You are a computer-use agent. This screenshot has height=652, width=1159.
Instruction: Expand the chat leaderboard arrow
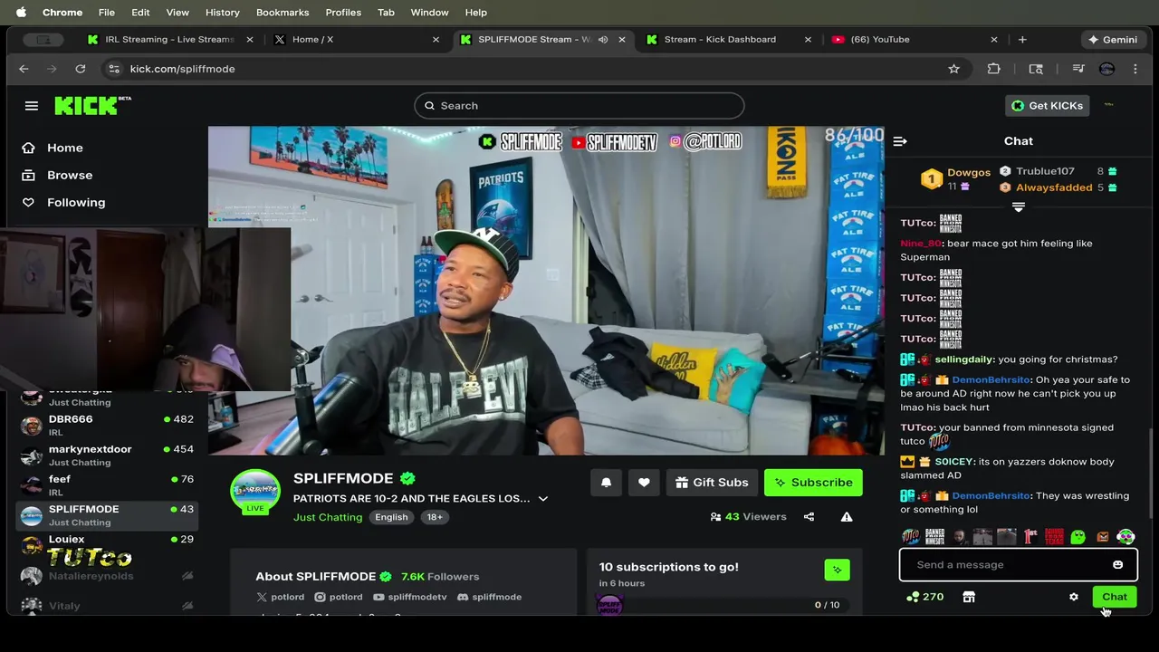click(1019, 207)
